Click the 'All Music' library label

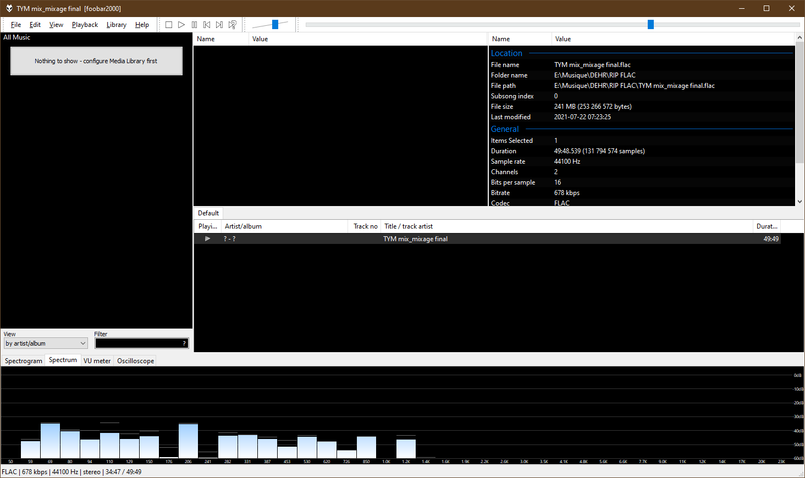pos(17,37)
